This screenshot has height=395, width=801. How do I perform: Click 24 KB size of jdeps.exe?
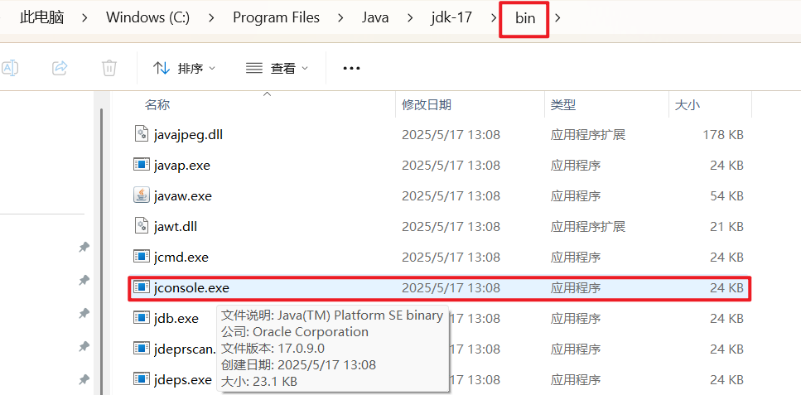tap(726, 379)
